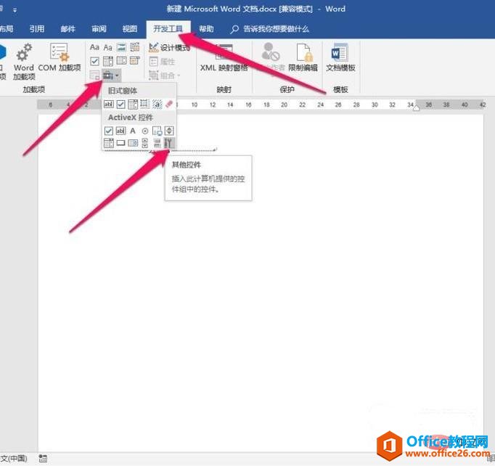This screenshot has width=495, height=466.
Task: Click inside the blank document page
Action: coord(261,284)
